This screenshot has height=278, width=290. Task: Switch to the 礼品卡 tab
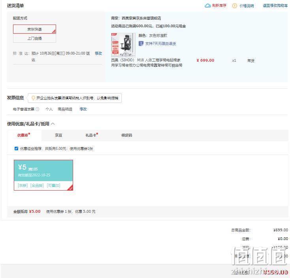(x=91, y=135)
